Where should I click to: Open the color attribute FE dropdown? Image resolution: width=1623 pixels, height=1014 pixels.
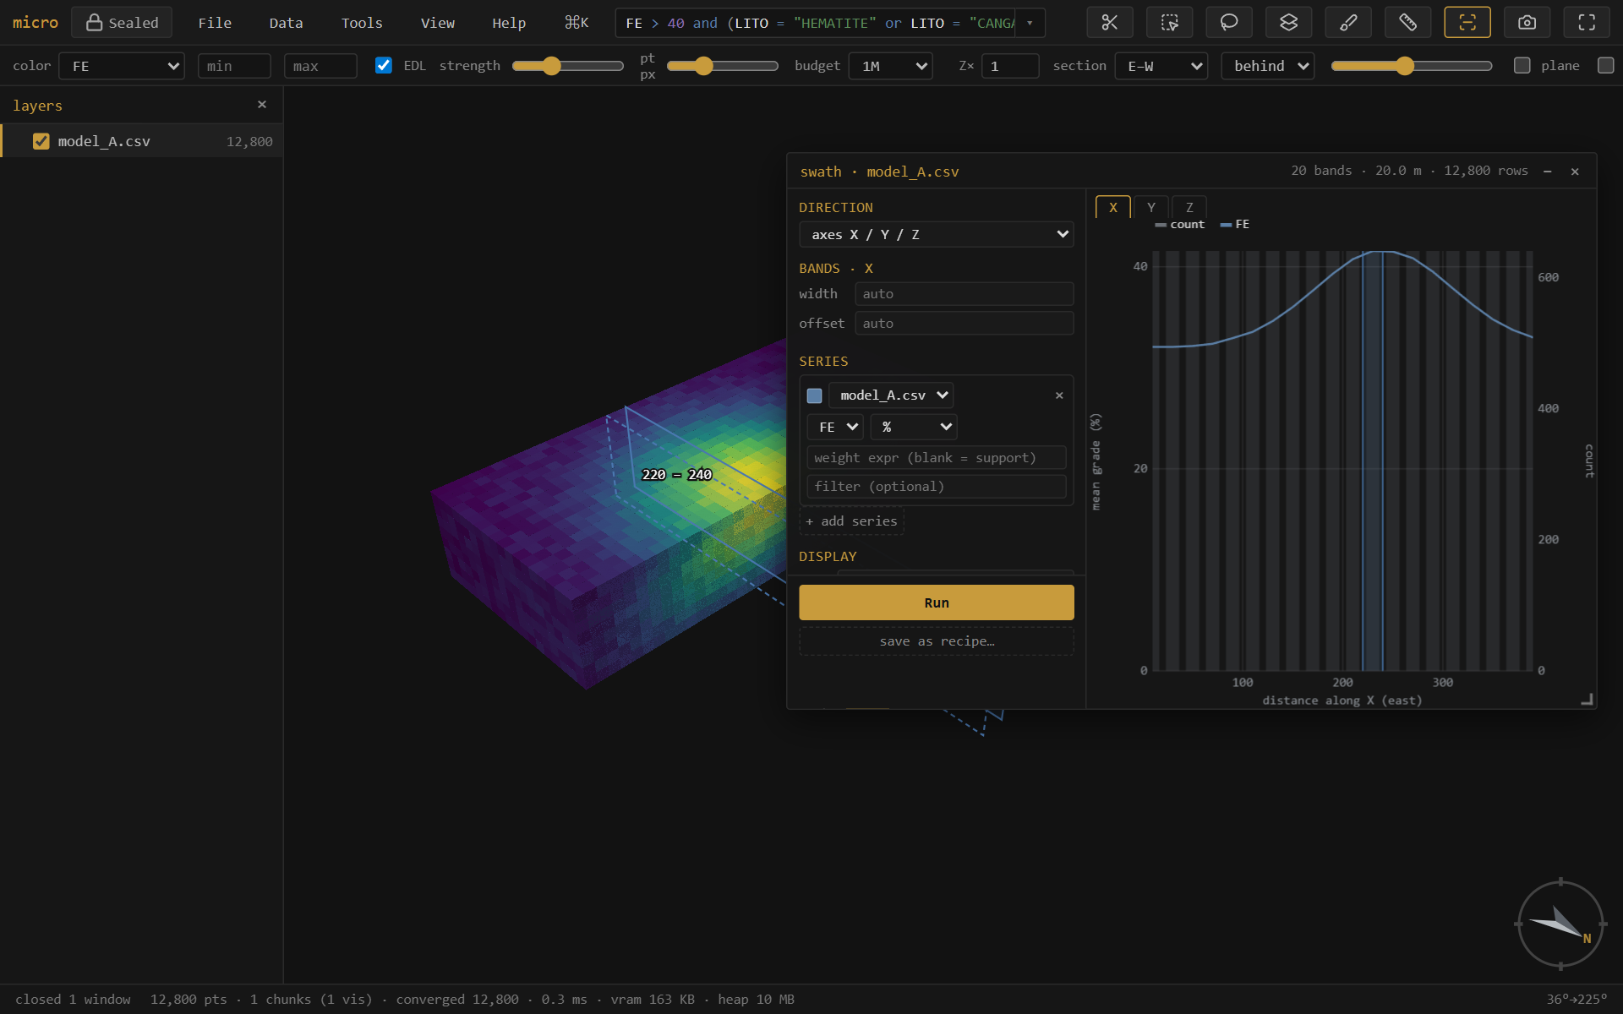[122, 66]
